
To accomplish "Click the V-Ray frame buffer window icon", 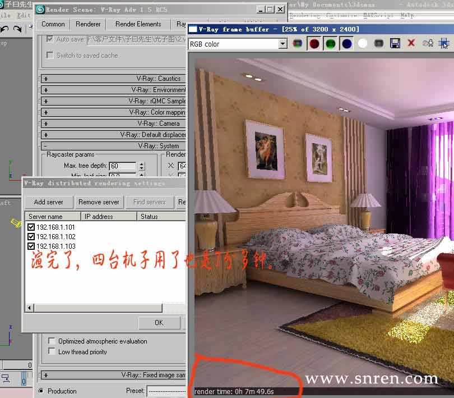I will tap(193, 29).
